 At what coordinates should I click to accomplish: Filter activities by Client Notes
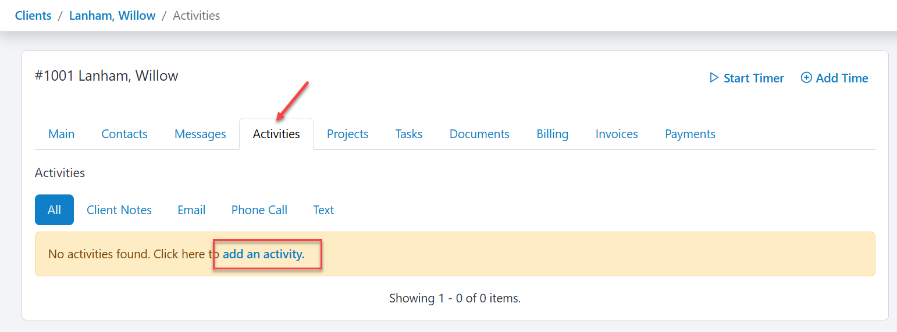pos(119,210)
